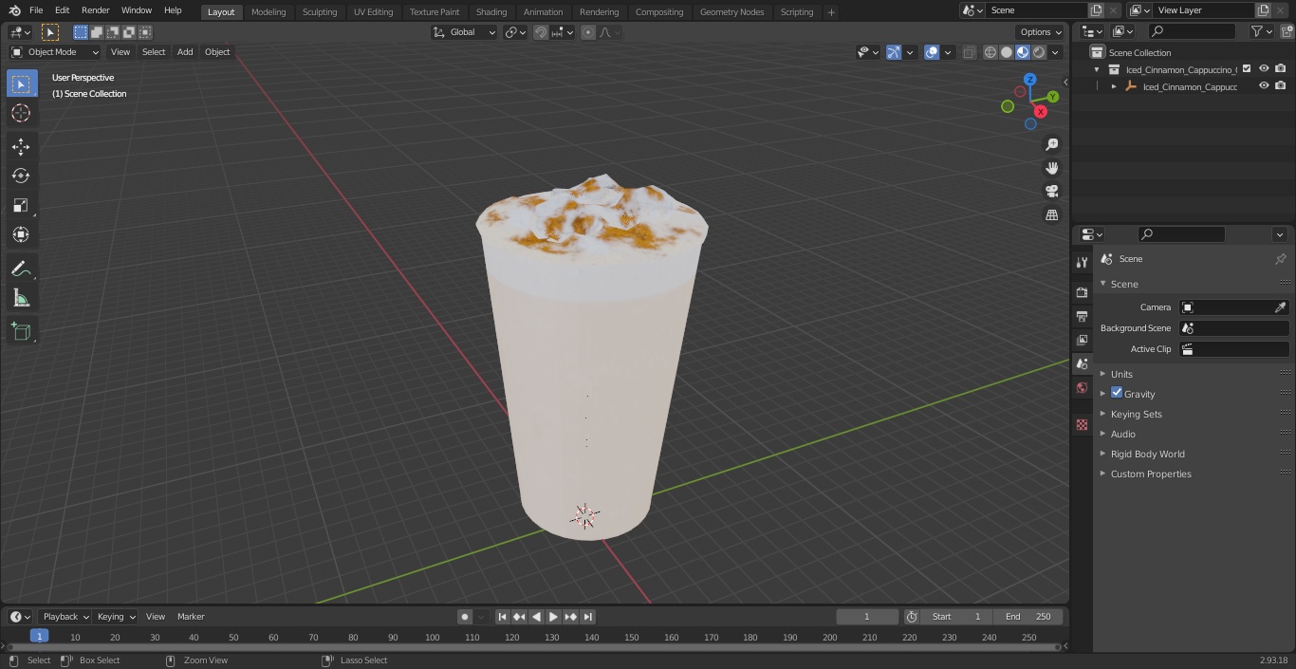
Task: Switch to wireframe viewport shading
Action: coord(991,52)
